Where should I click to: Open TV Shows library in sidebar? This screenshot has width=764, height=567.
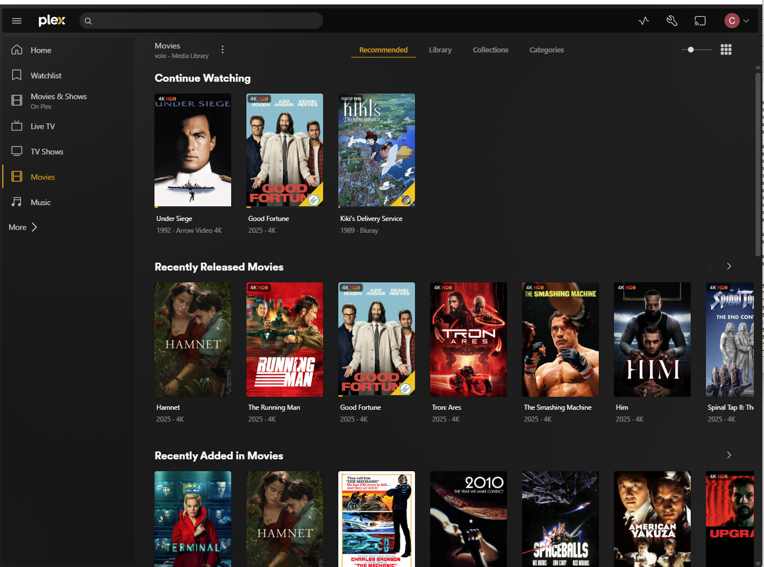coord(68,152)
